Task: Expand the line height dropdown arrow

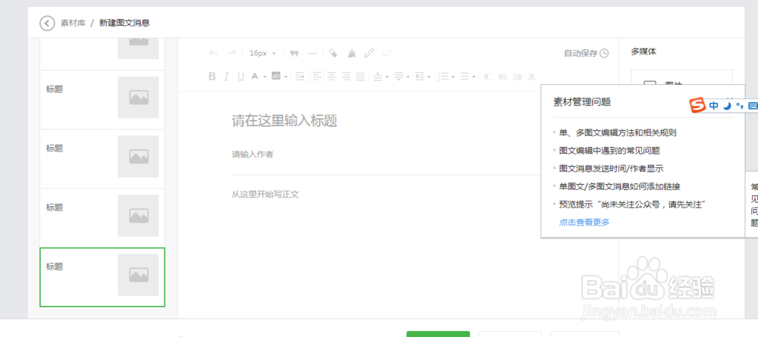Action: point(429,76)
